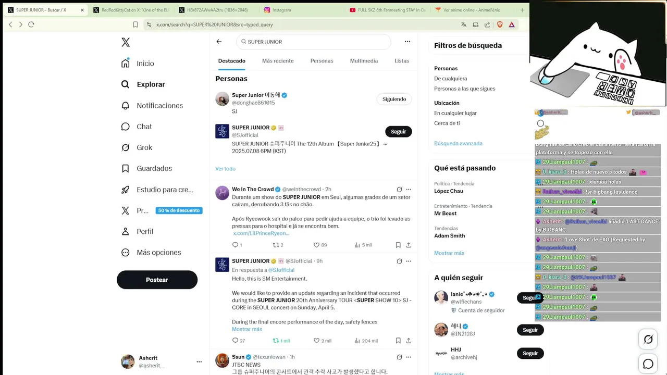Image resolution: width=667 pixels, height=375 pixels.
Task: Open López Chau trending topic
Action: tap(449, 191)
